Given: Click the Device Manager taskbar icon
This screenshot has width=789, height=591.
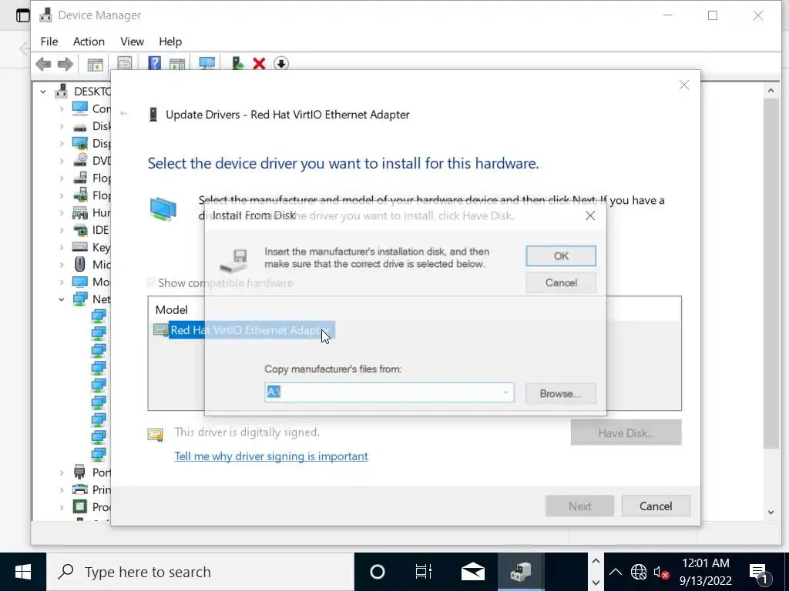Looking at the screenshot, I should pos(521,572).
